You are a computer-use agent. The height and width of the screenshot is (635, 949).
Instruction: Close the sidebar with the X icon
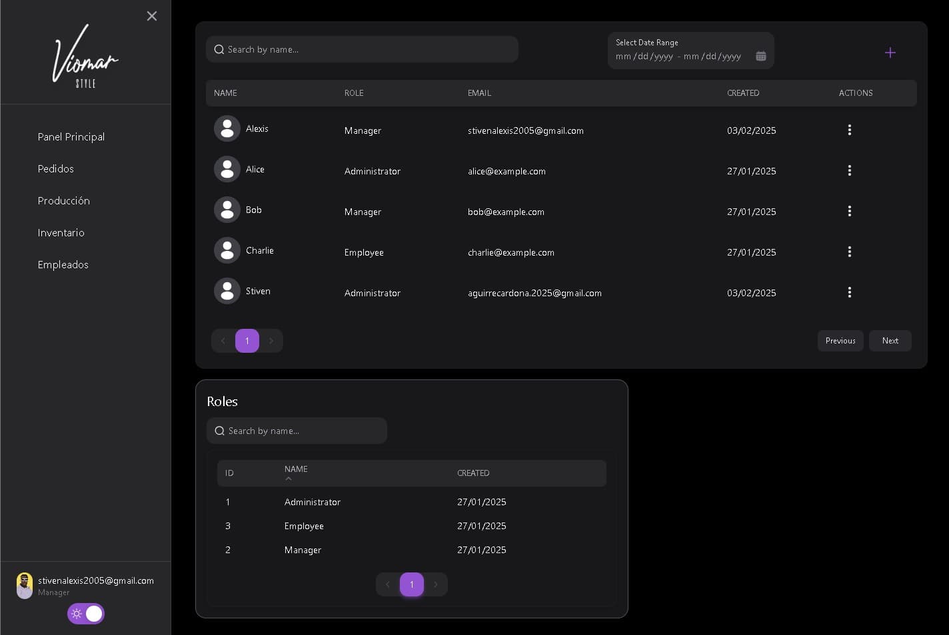[x=152, y=16]
